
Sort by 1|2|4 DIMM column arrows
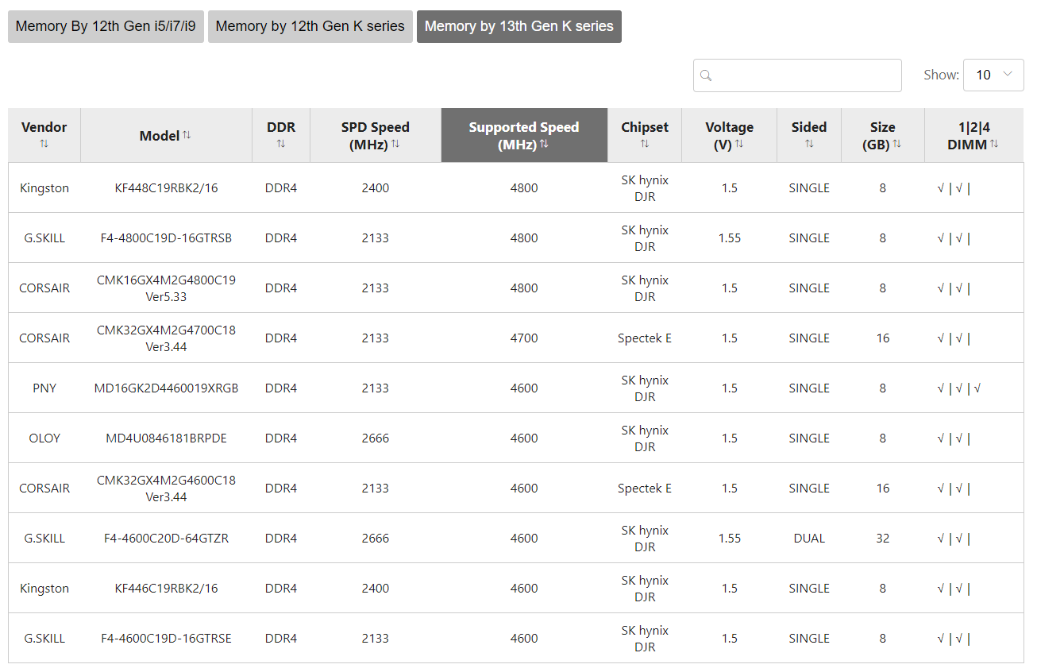[x=994, y=144]
